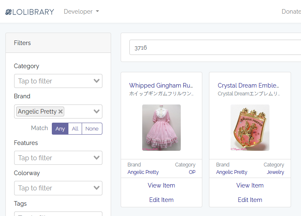View Item for Whipped Gingham dress
The height and width of the screenshot is (216, 301).
[x=161, y=185]
